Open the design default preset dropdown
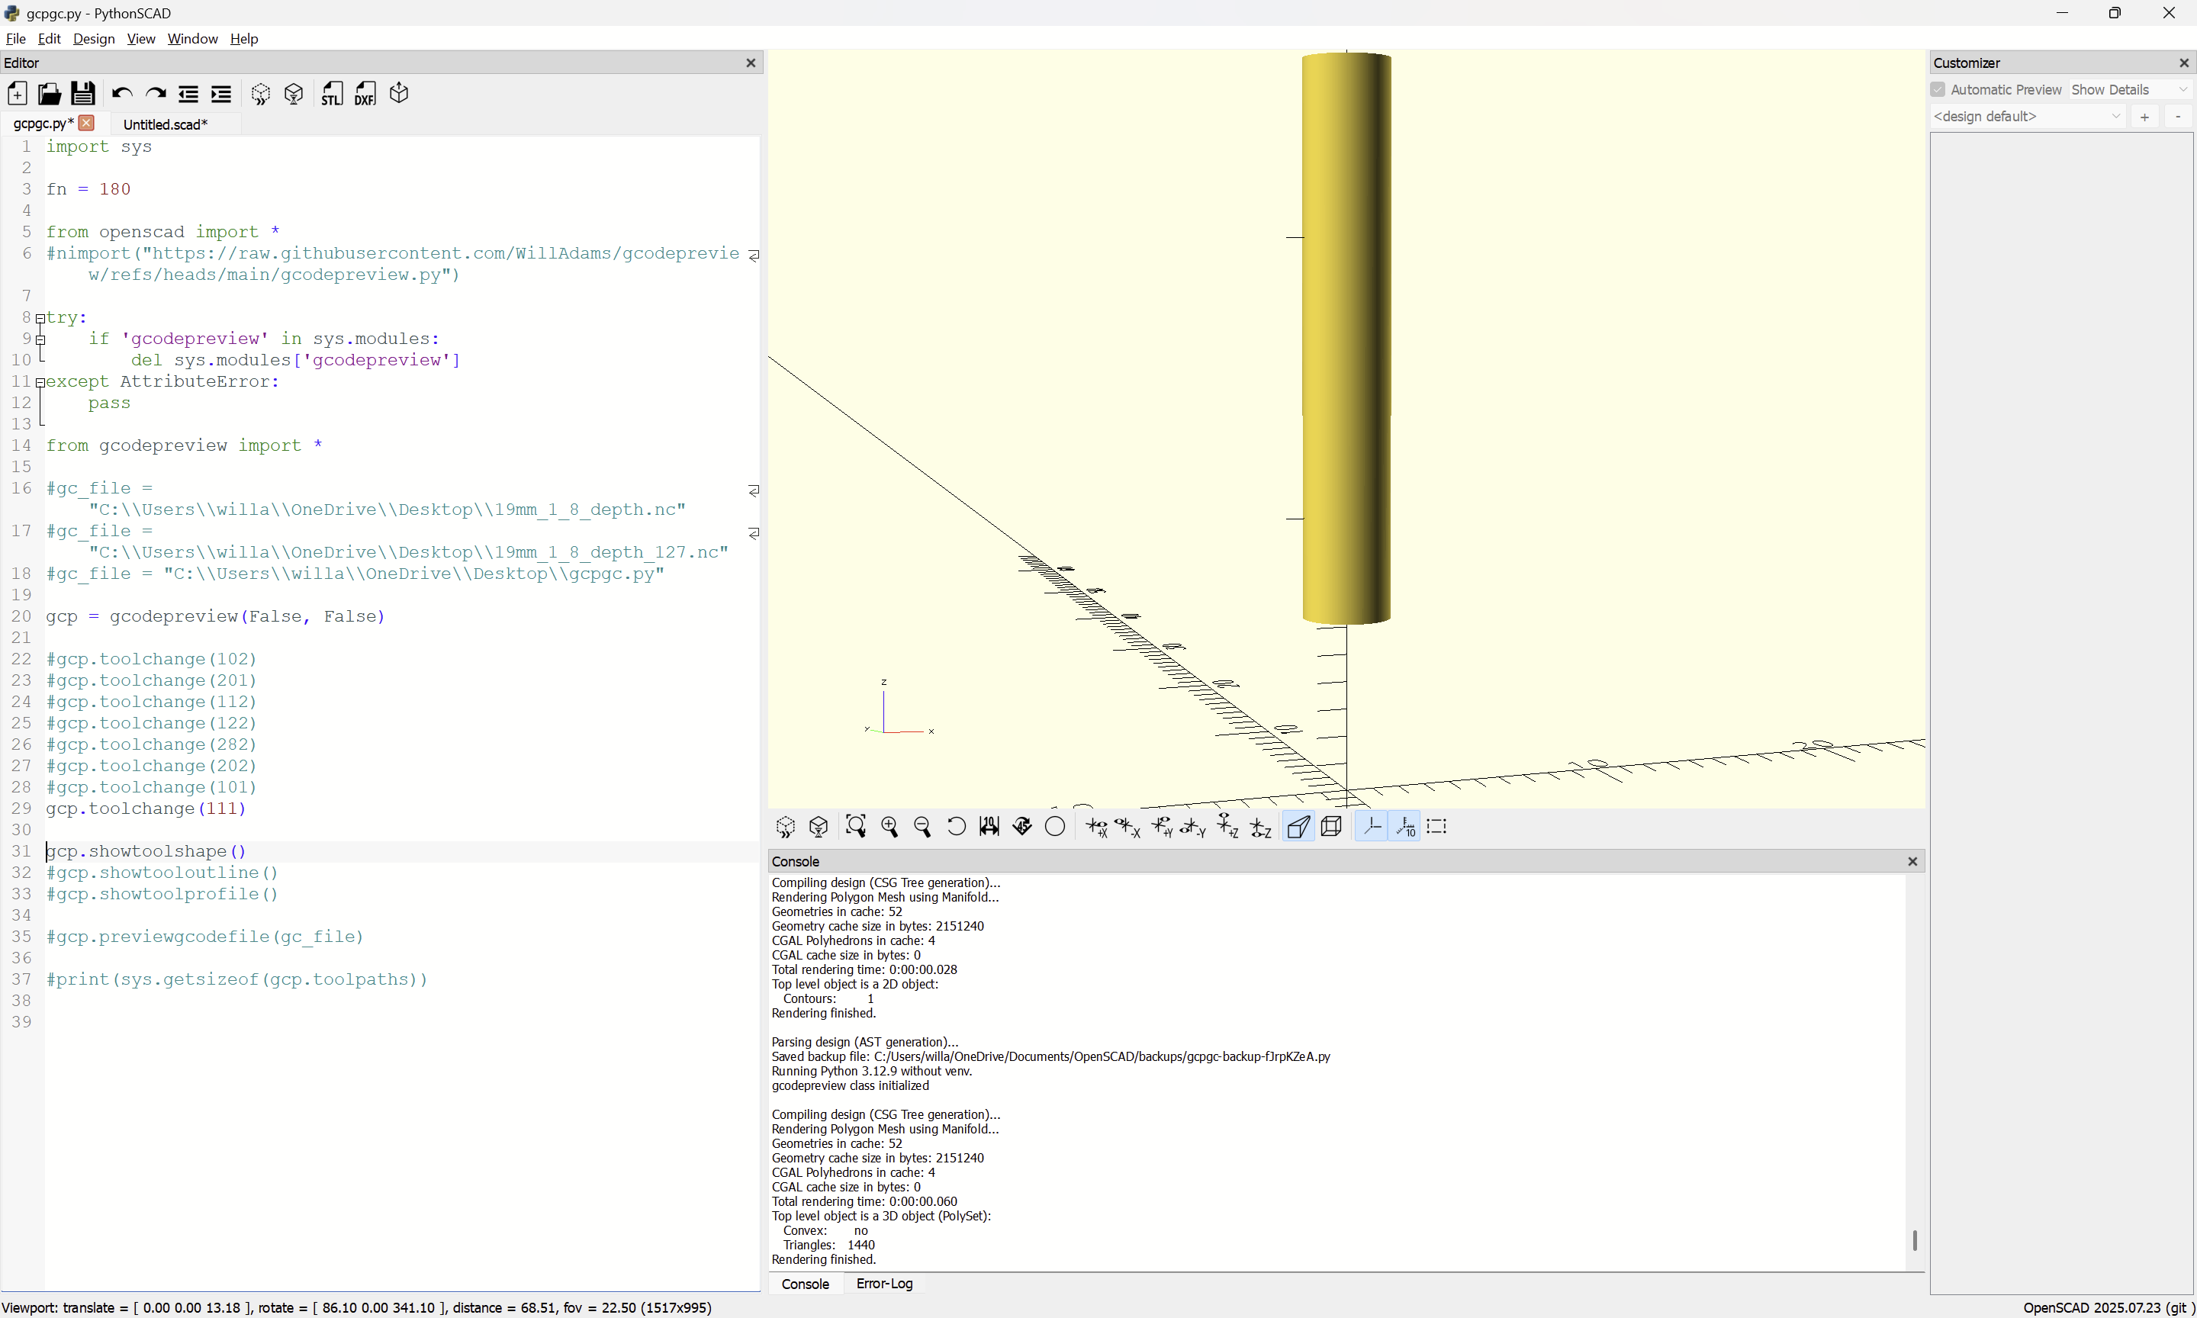The image size is (2197, 1318). [x=2028, y=117]
